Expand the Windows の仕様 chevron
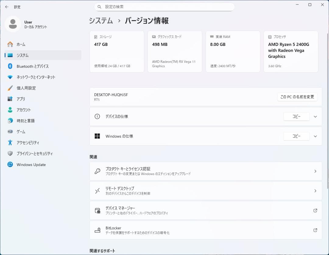 click(315, 136)
